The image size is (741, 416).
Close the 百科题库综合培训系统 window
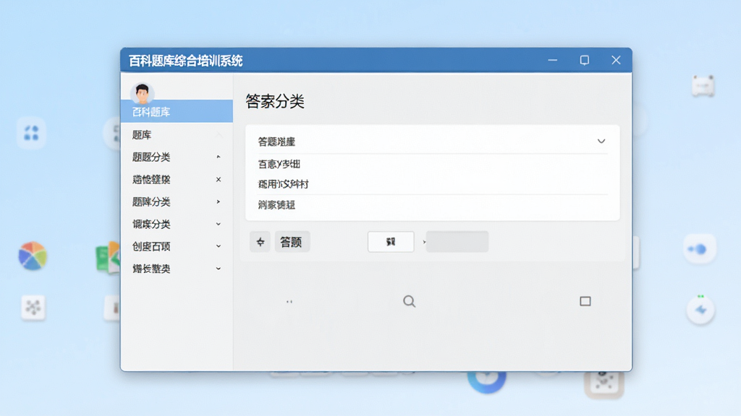pyautogui.click(x=616, y=61)
